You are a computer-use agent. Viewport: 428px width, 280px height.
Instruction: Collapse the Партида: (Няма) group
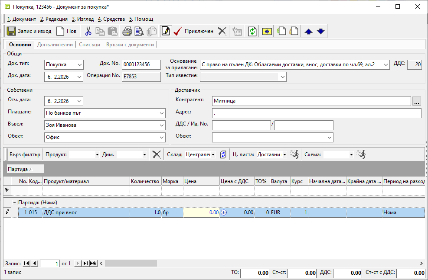pyautogui.click(x=14, y=202)
